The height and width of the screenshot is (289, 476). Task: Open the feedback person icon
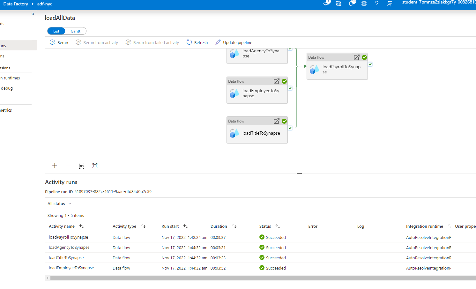tap(390, 4)
